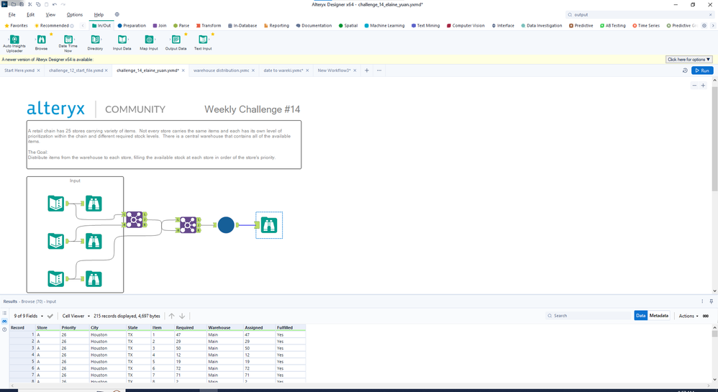
Task: Open the Cell Viewer dropdown
Action: (76, 316)
